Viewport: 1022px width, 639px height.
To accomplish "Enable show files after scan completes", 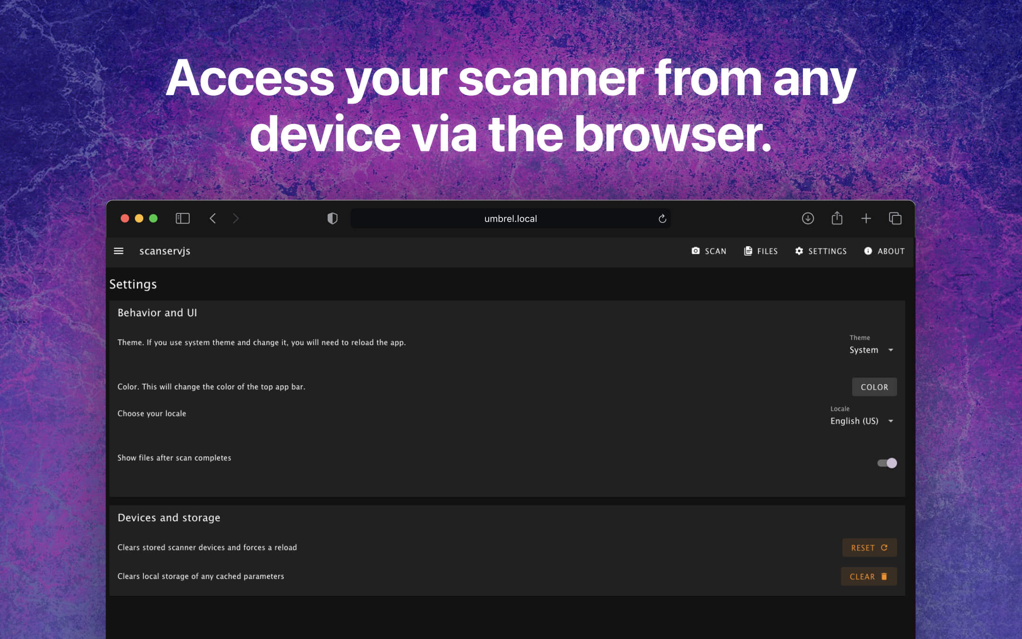I will click(887, 463).
